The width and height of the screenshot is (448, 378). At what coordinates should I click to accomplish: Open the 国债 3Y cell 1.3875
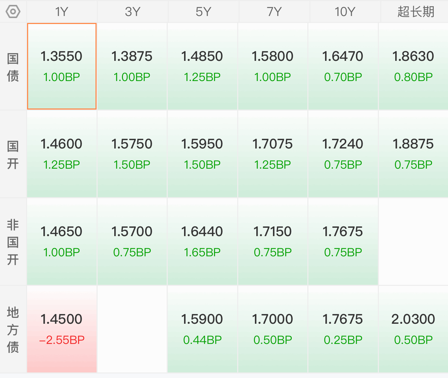(x=132, y=66)
